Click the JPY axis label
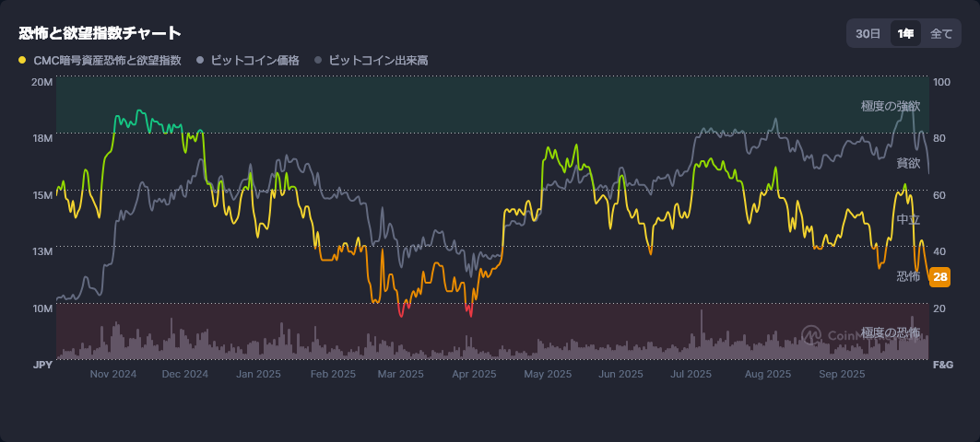The width and height of the screenshot is (980, 442). [42, 365]
